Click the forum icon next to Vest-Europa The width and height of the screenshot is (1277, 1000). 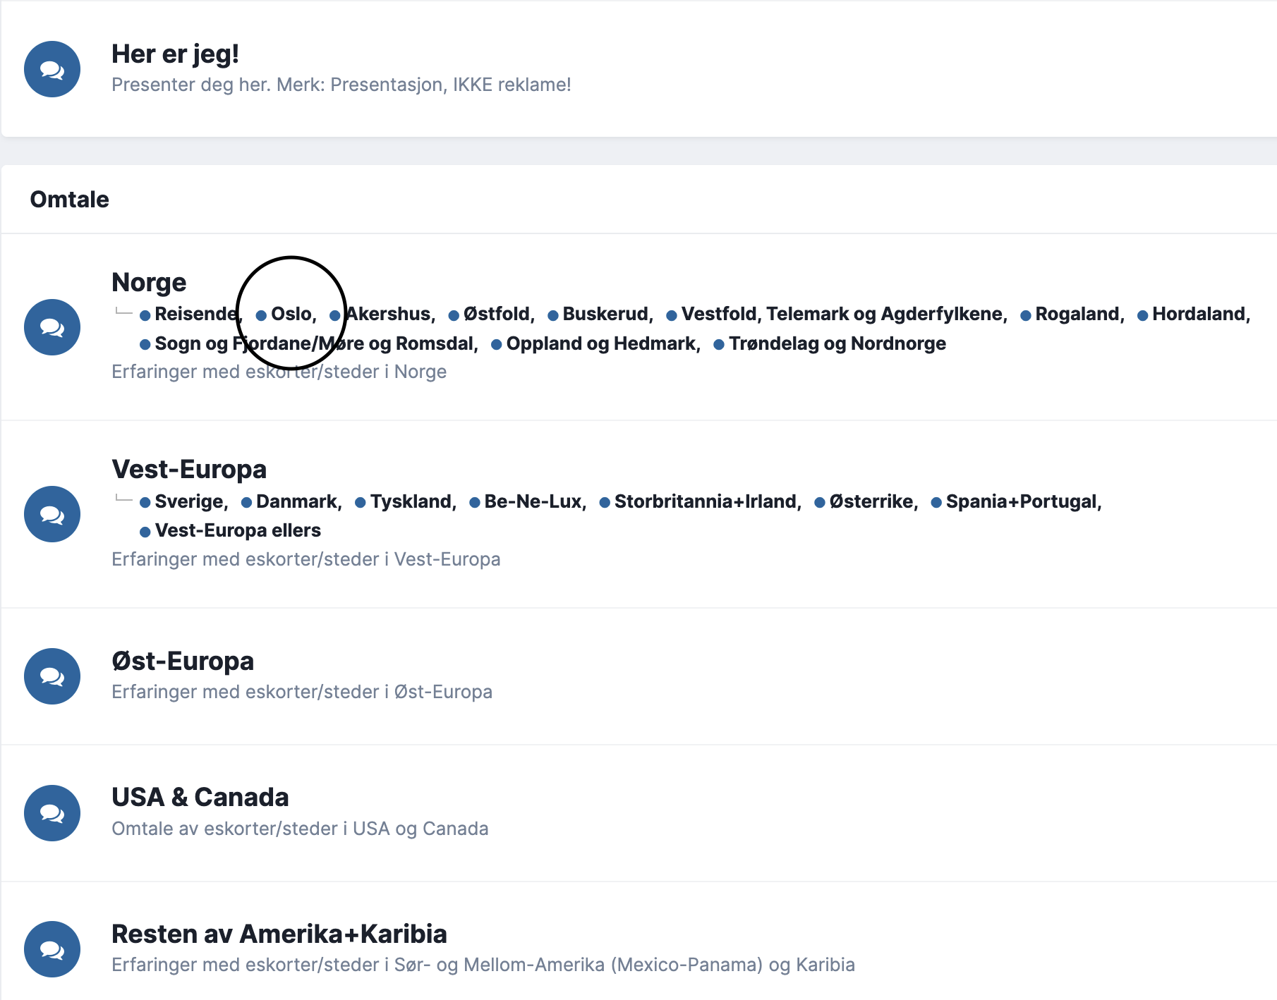52,514
